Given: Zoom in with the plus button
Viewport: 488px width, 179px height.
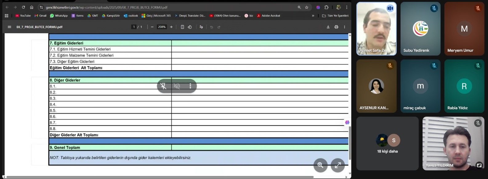Looking at the screenshot, I should point(171,27).
